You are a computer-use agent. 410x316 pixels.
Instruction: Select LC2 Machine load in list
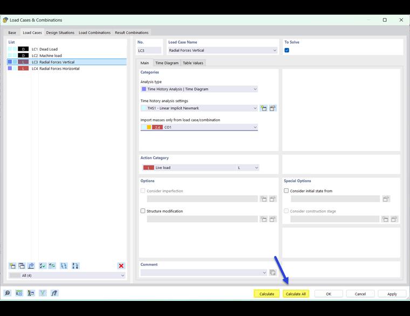pyautogui.click(x=67, y=56)
